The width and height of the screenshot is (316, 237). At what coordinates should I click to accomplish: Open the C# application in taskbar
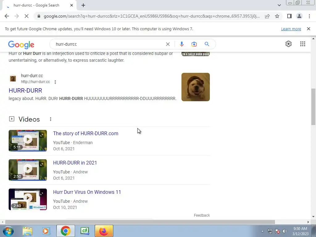coord(85,231)
